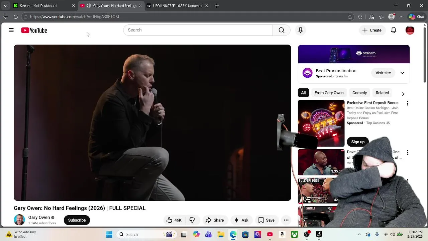Subscribe to Gary Owen channel
Screen dimensions: 428x241
(x=77, y=220)
